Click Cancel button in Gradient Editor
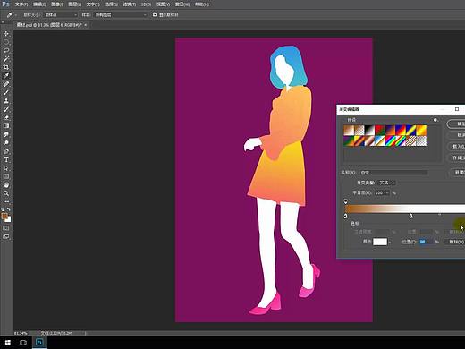 tap(457, 135)
